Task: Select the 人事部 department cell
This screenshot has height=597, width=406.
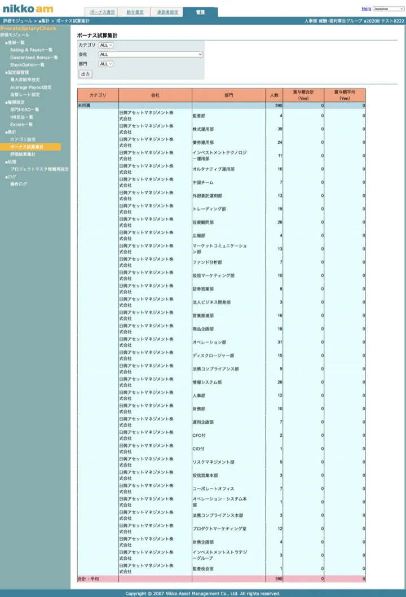Action: pyautogui.click(x=229, y=396)
